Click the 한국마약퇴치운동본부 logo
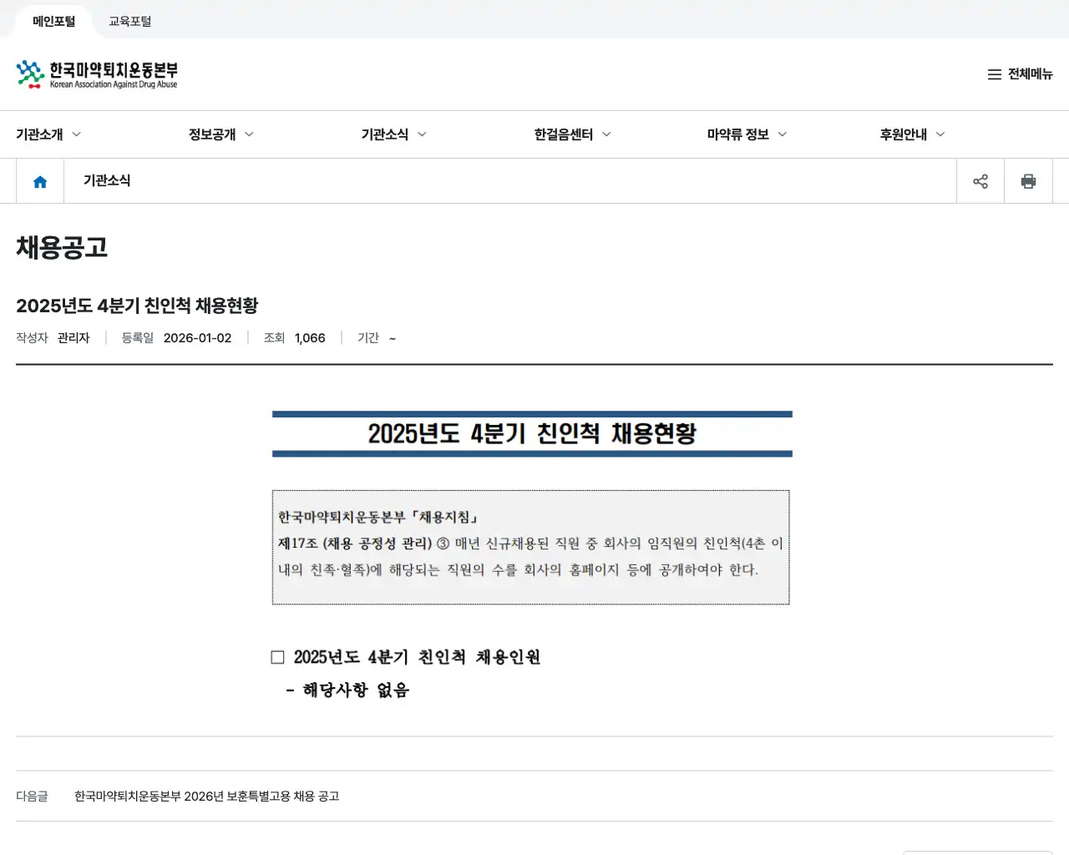 (x=96, y=73)
